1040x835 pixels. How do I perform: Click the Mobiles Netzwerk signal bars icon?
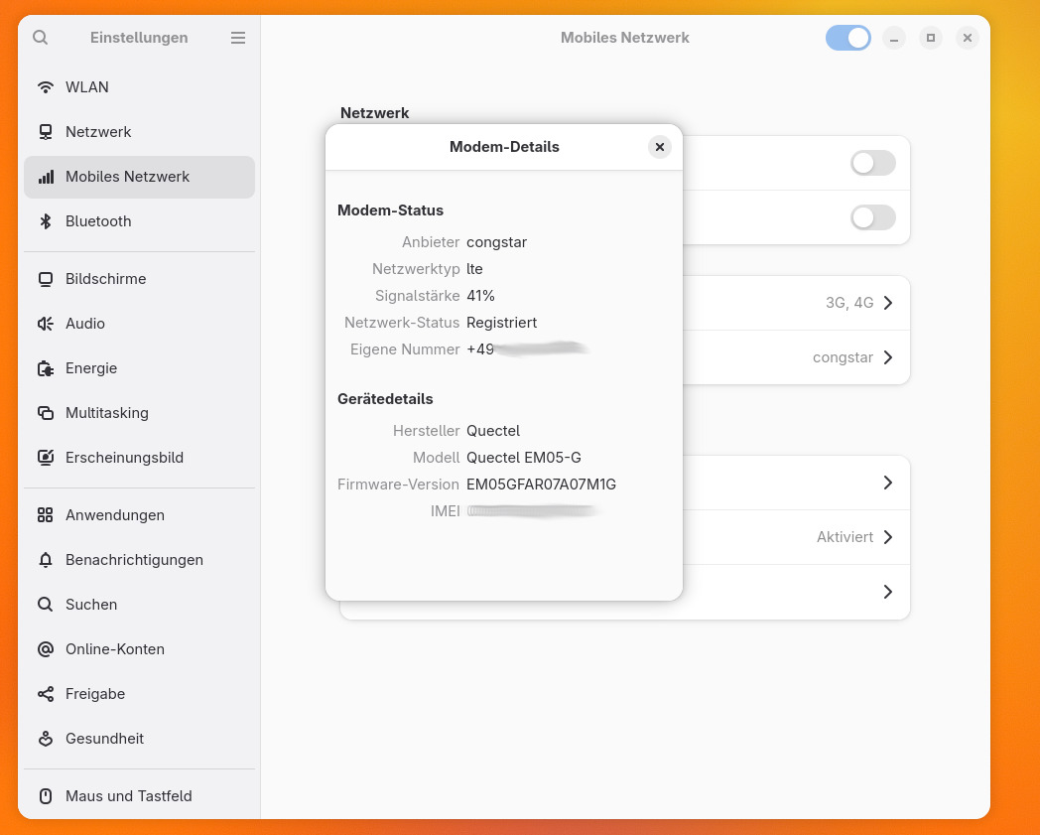click(45, 177)
